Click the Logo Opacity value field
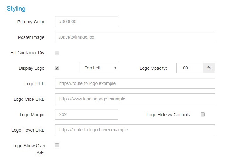This screenshot has width=235, height=162. tap(190, 68)
